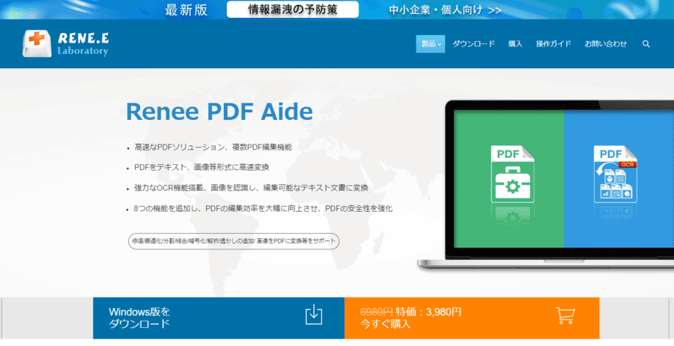Click the PDFをテキスト、画像等形式に高速変換 bullet

pos(201,168)
